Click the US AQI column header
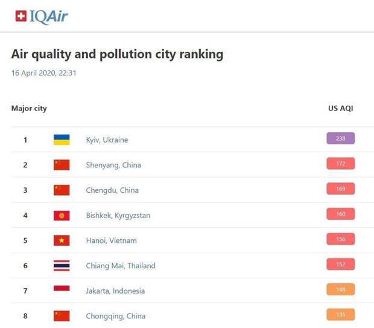Screen dimensions: 374x328 coord(341,108)
